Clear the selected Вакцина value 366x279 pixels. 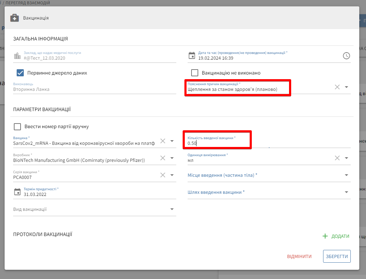(x=163, y=141)
